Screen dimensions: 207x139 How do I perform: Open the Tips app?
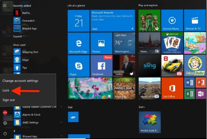click(20, 68)
